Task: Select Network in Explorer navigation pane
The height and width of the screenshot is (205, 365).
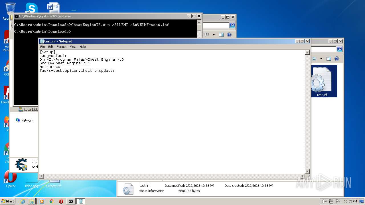Action: 25,120
